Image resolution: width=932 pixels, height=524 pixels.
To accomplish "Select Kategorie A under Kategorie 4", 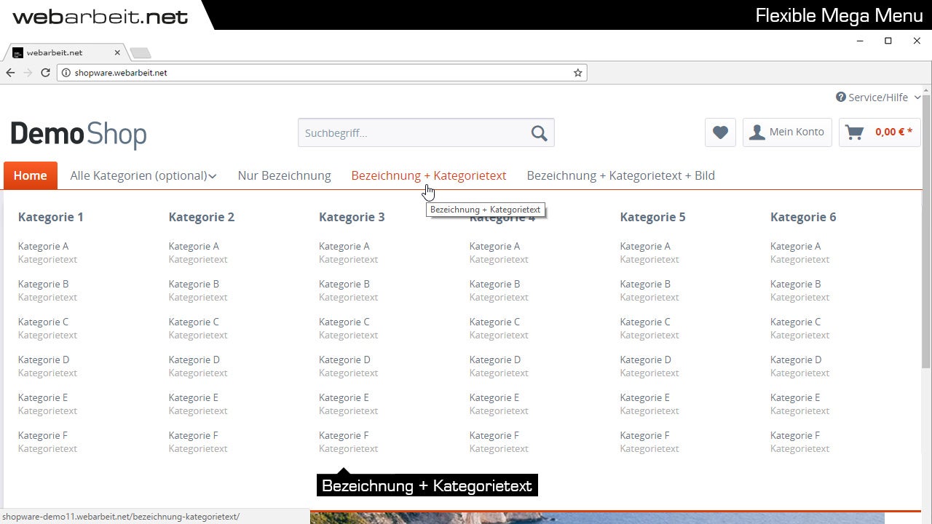I will tap(495, 246).
